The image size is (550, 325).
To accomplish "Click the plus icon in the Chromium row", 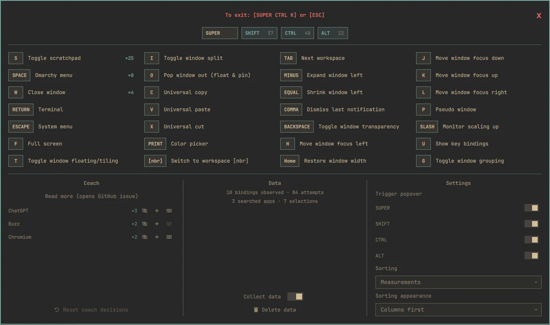I will click(x=157, y=237).
